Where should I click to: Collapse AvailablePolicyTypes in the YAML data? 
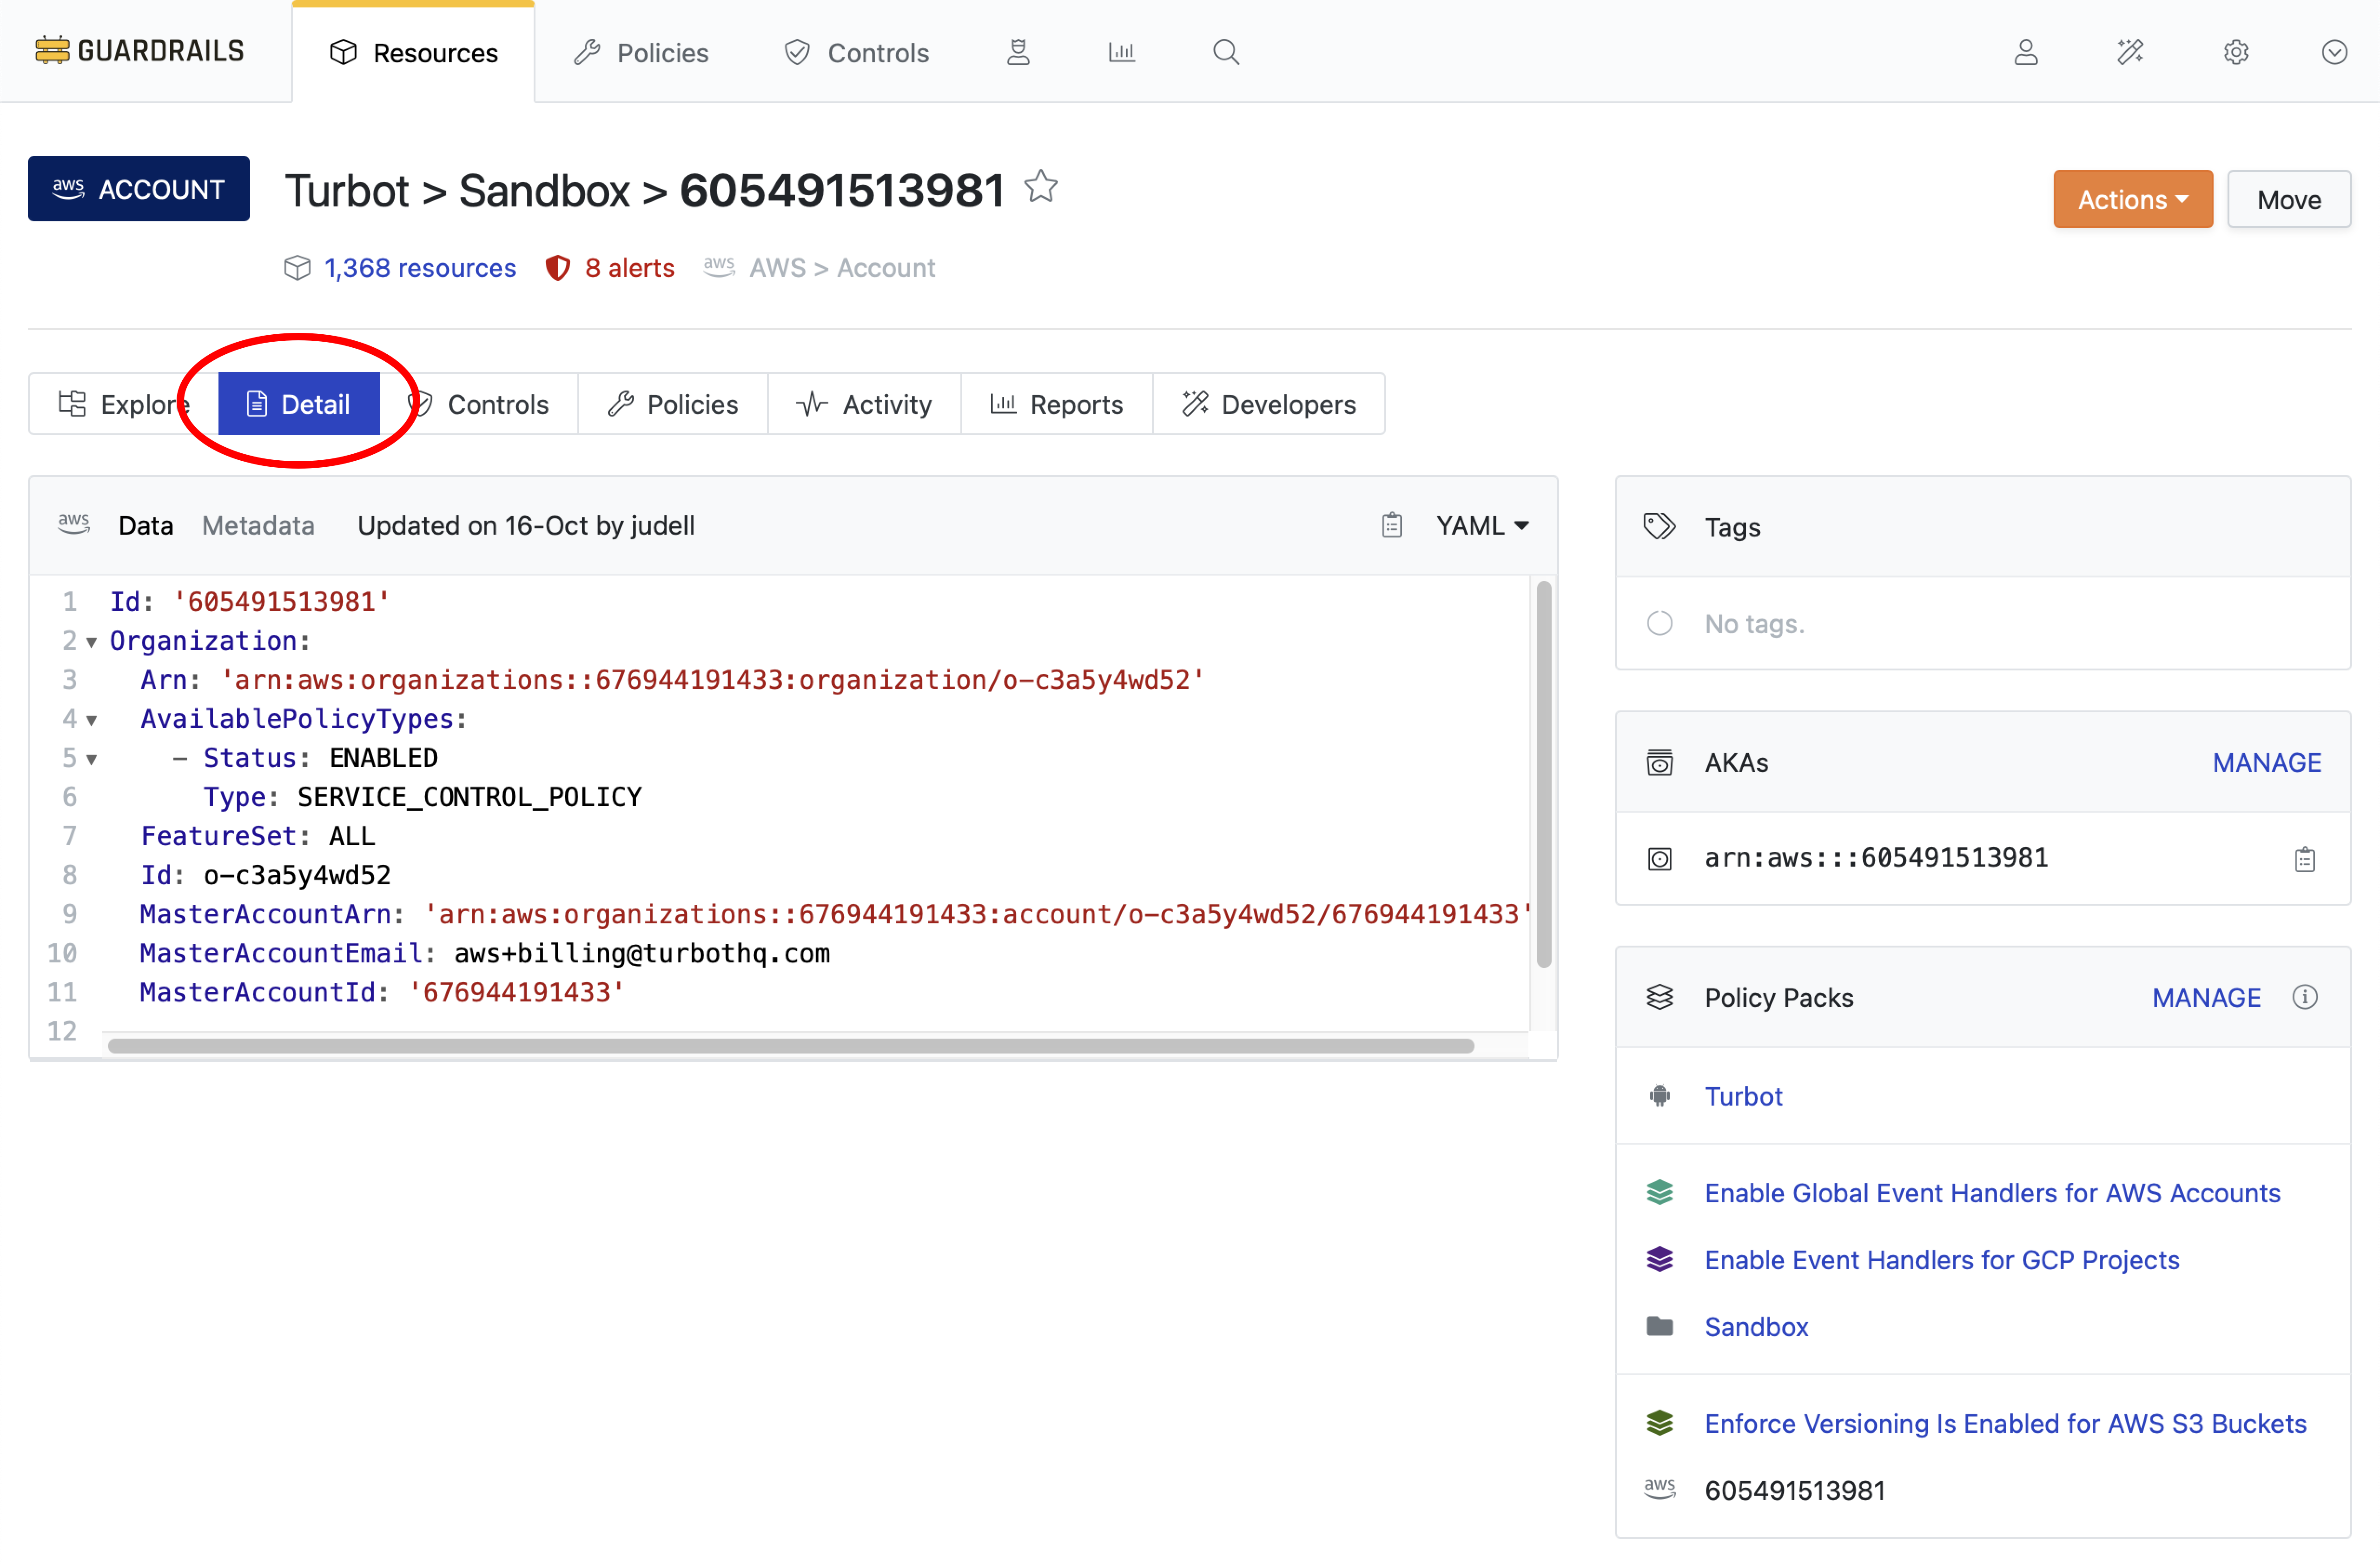[92, 720]
